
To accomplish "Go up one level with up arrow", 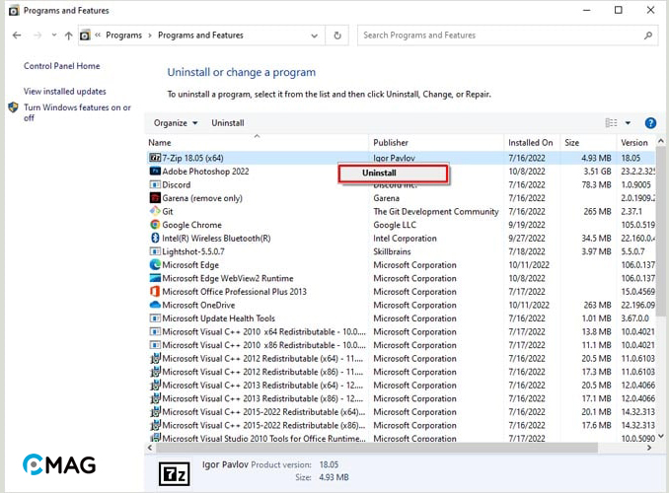I will (68, 35).
